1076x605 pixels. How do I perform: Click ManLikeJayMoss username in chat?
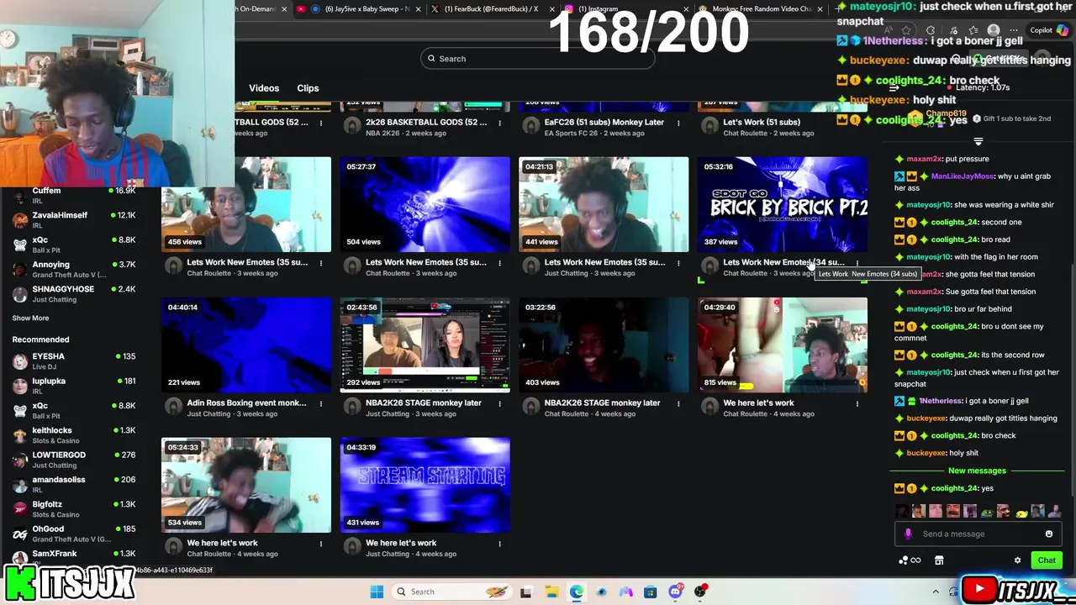pyautogui.click(x=963, y=176)
